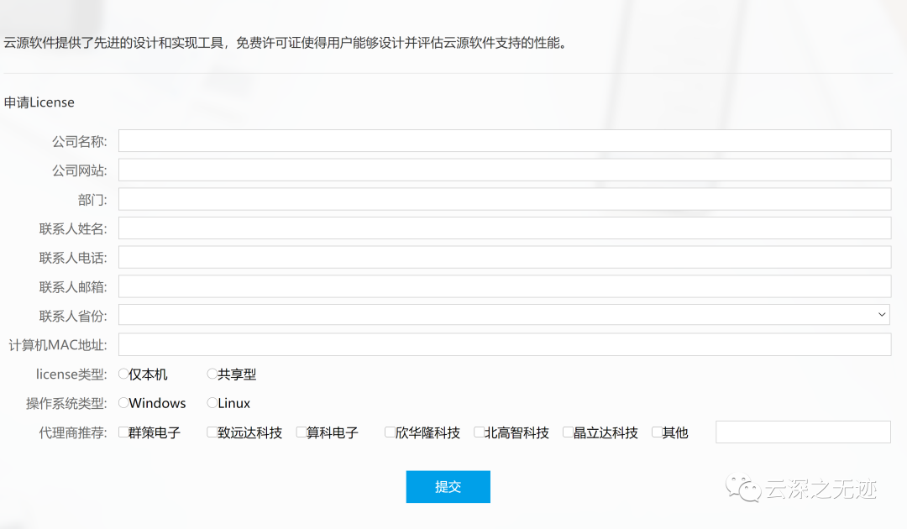Open the 联系人省份 dropdown
The image size is (907, 529).
tap(505, 315)
